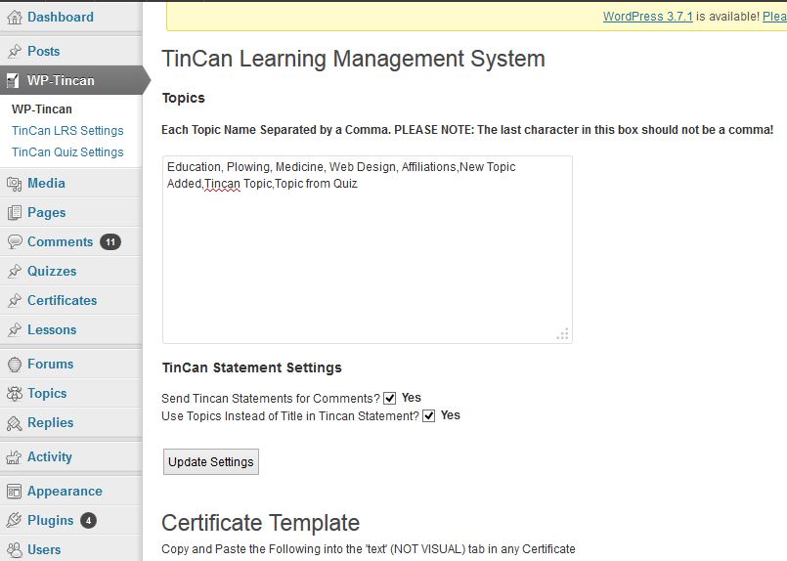Follow the WordPress 3.7.1 update link
Image resolution: width=787 pixels, height=561 pixels.
(647, 16)
